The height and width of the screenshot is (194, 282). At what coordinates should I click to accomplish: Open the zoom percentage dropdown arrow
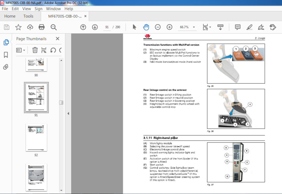(194, 27)
